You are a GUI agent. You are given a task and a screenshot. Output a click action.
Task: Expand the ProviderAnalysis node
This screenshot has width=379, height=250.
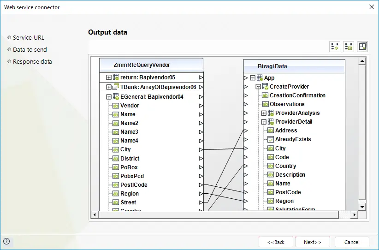coord(264,113)
